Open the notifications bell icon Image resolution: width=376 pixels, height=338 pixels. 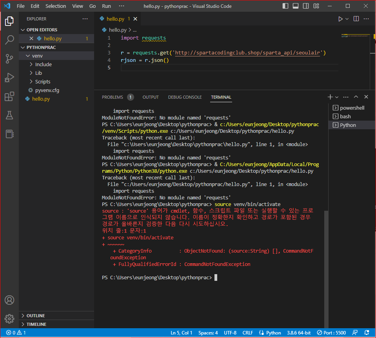click(x=367, y=333)
